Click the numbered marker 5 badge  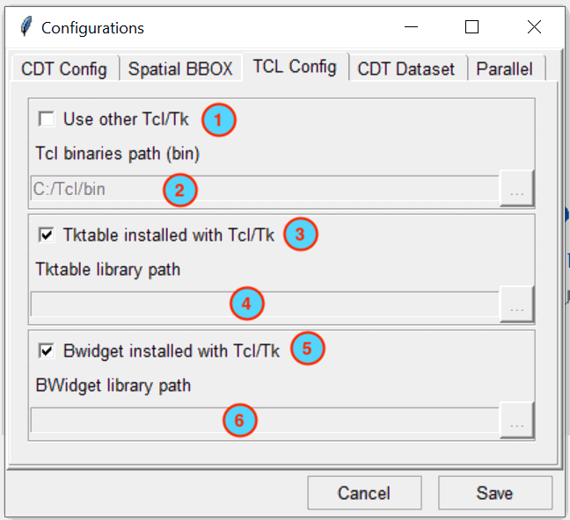point(307,348)
